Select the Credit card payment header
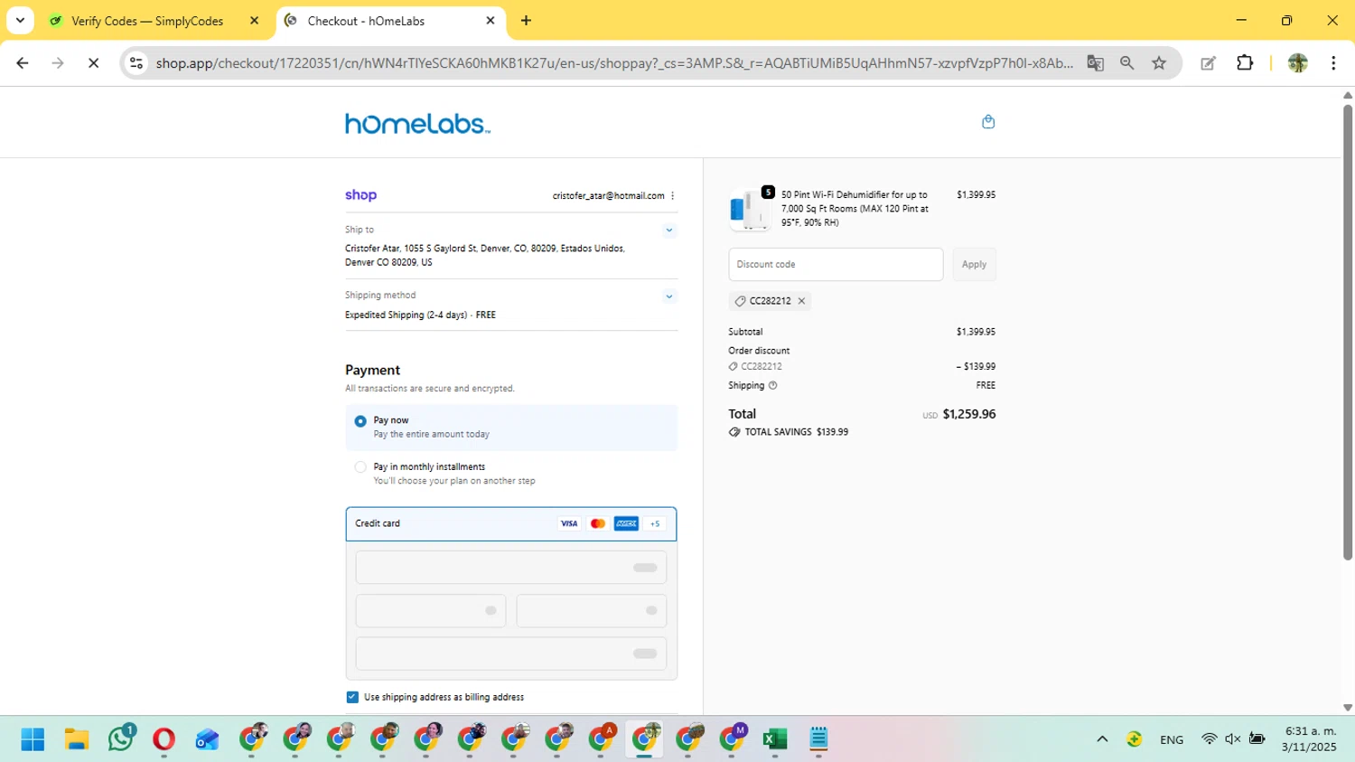1355x762 pixels. [511, 523]
